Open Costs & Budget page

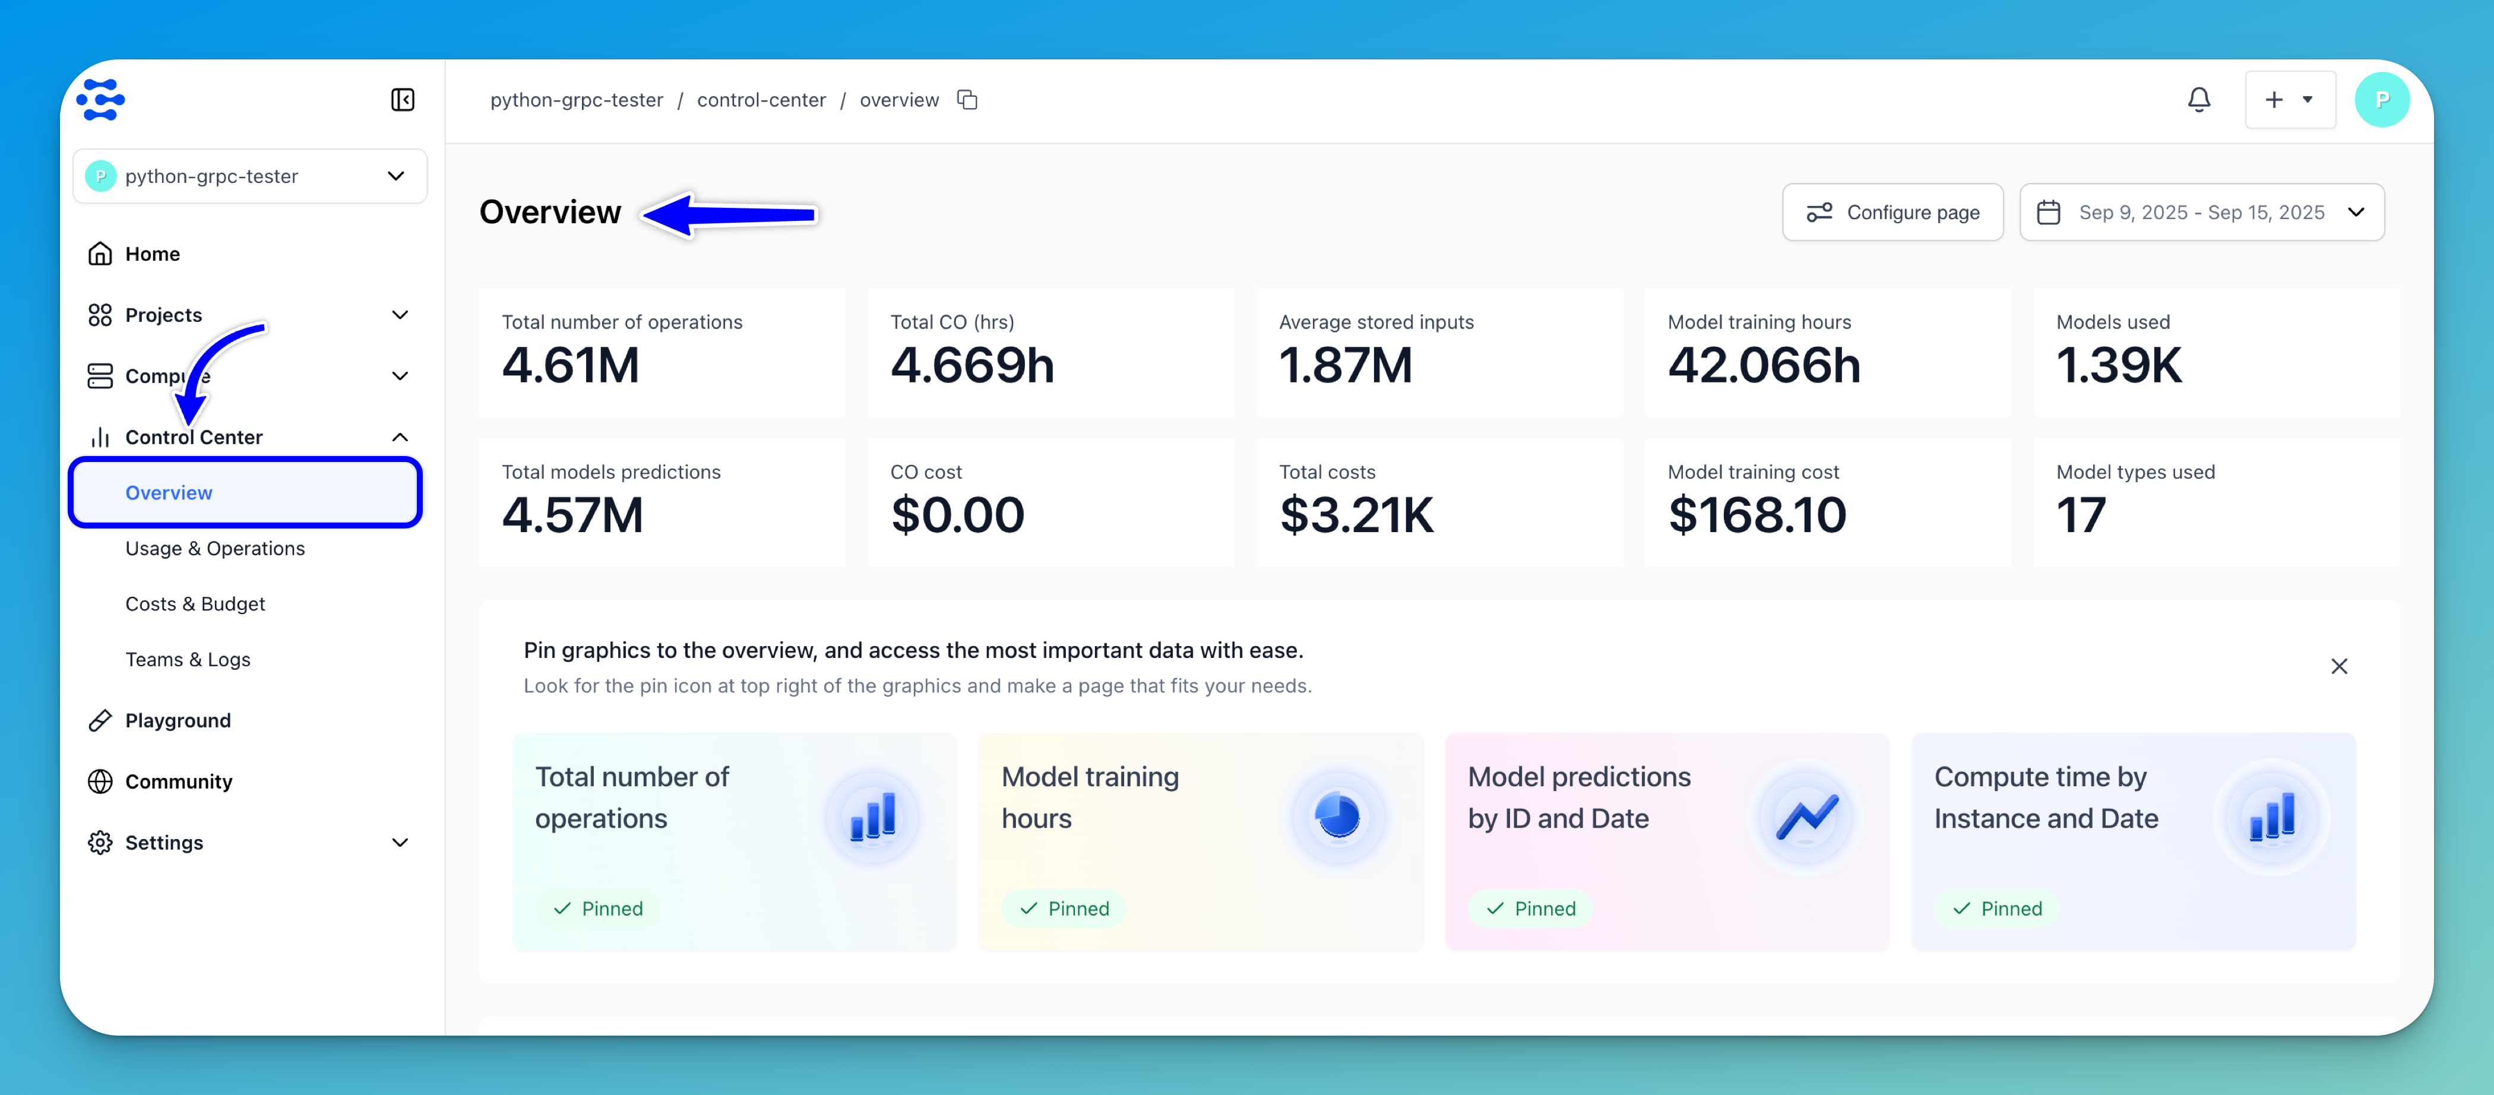click(x=195, y=604)
